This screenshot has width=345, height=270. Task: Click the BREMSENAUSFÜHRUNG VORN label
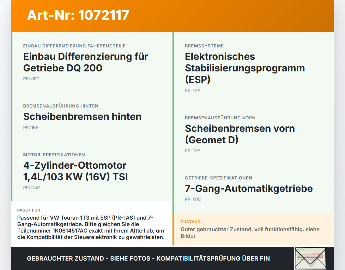tap(220, 118)
